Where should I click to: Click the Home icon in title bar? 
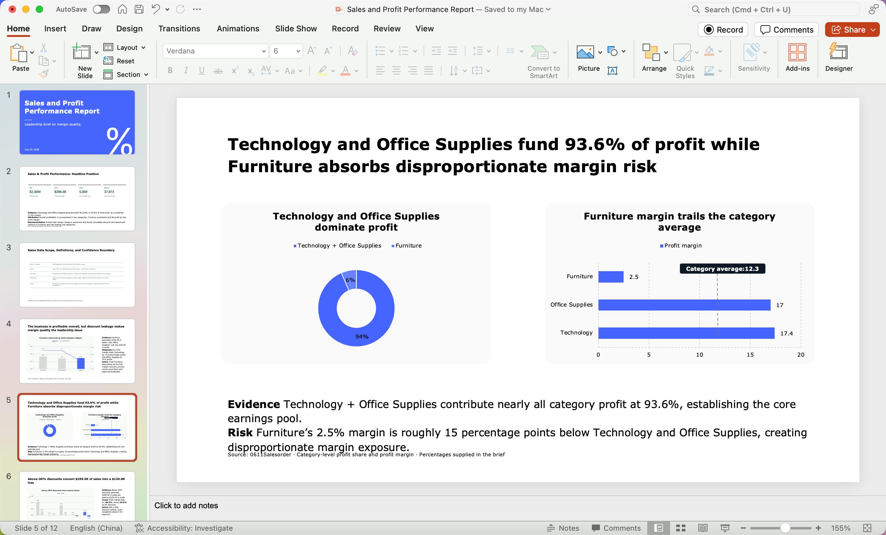pos(122,9)
